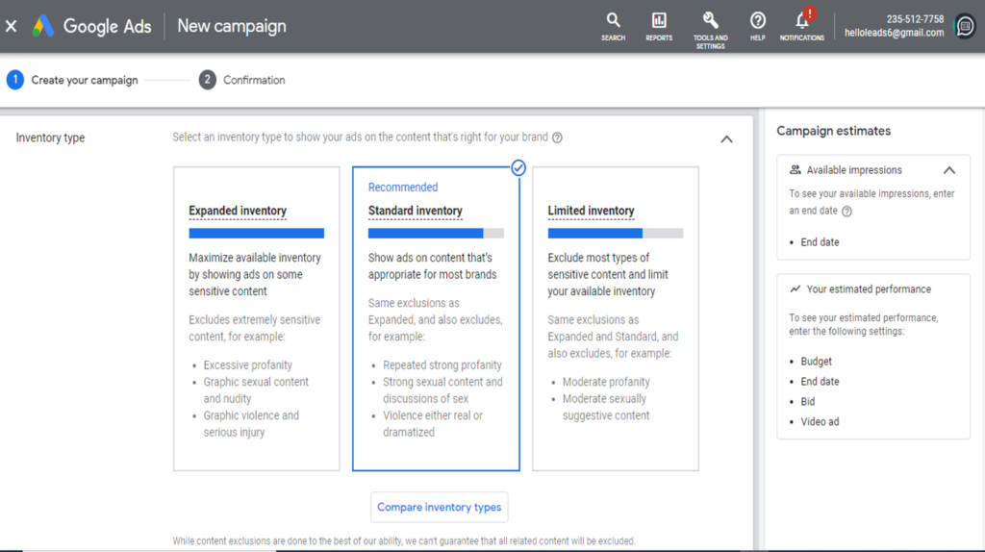Open the Notifications bell icon
This screenshot has width=985, height=552.
click(x=801, y=21)
